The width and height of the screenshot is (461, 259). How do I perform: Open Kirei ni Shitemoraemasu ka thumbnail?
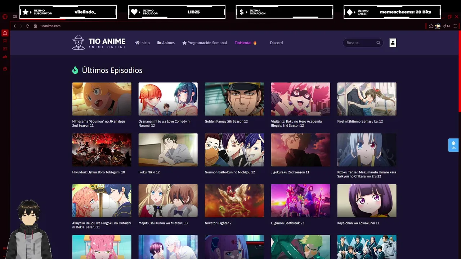367,99
